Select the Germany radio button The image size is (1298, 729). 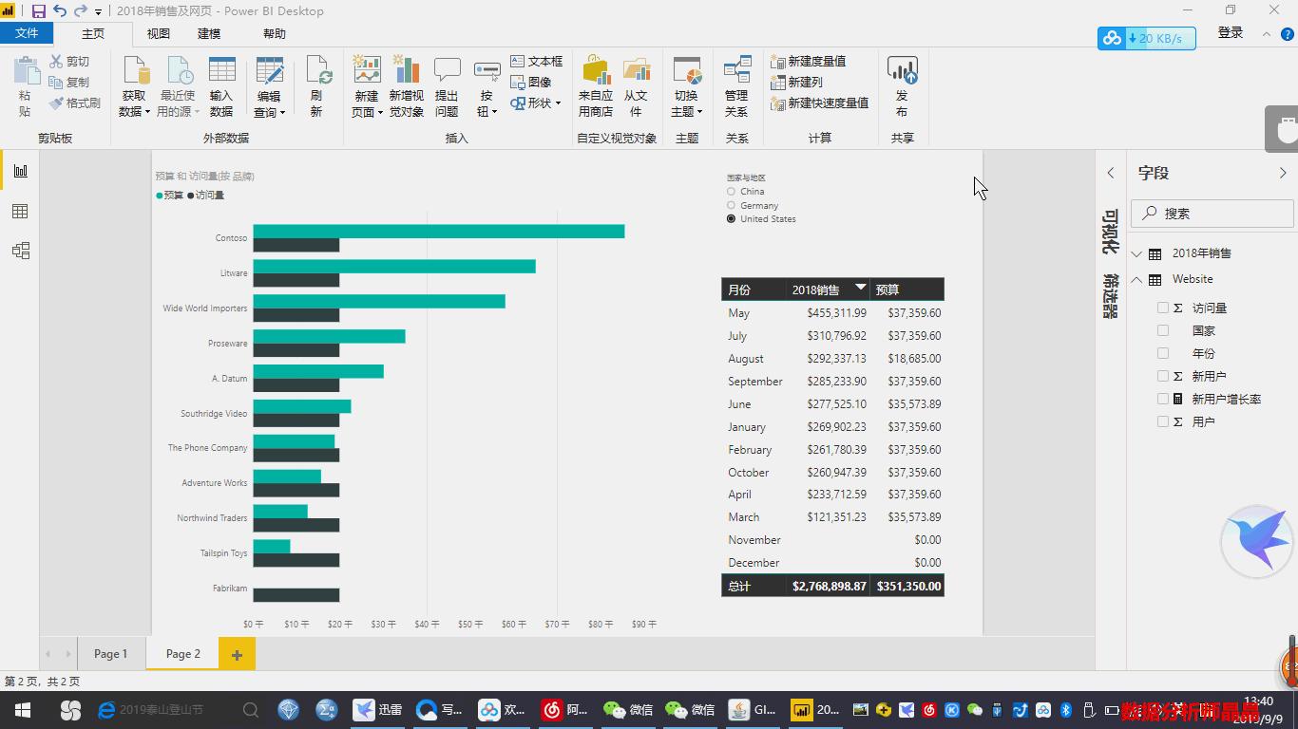pos(731,205)
